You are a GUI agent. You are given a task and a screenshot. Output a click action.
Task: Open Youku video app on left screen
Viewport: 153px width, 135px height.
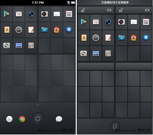tap(69, 14)
